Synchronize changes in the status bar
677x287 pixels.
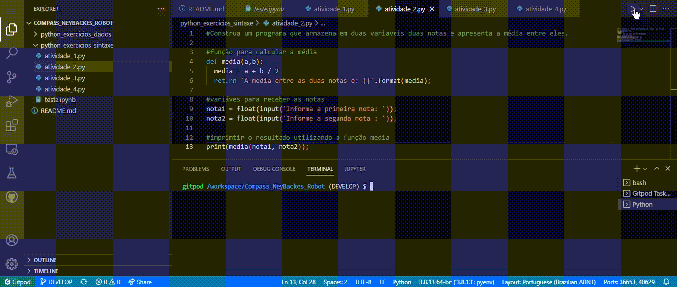click(84, 282)
